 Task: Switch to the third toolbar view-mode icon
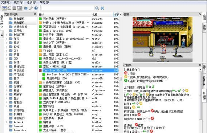[x=15, y=8]
